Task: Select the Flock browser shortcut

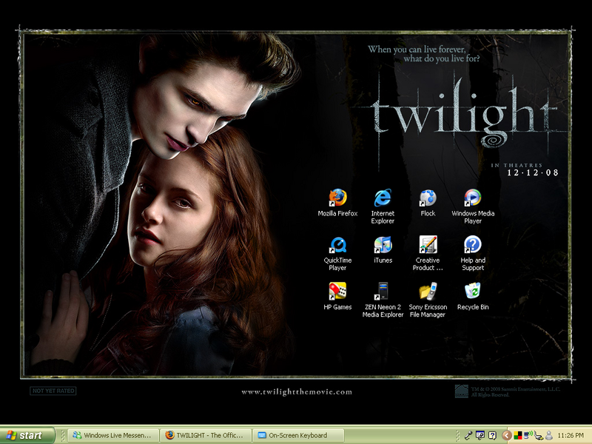Action: click(x=428, y=203)
